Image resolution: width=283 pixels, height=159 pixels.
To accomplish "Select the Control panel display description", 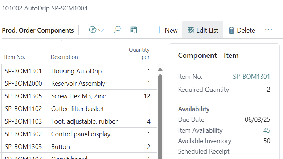I will click(81, 134).
